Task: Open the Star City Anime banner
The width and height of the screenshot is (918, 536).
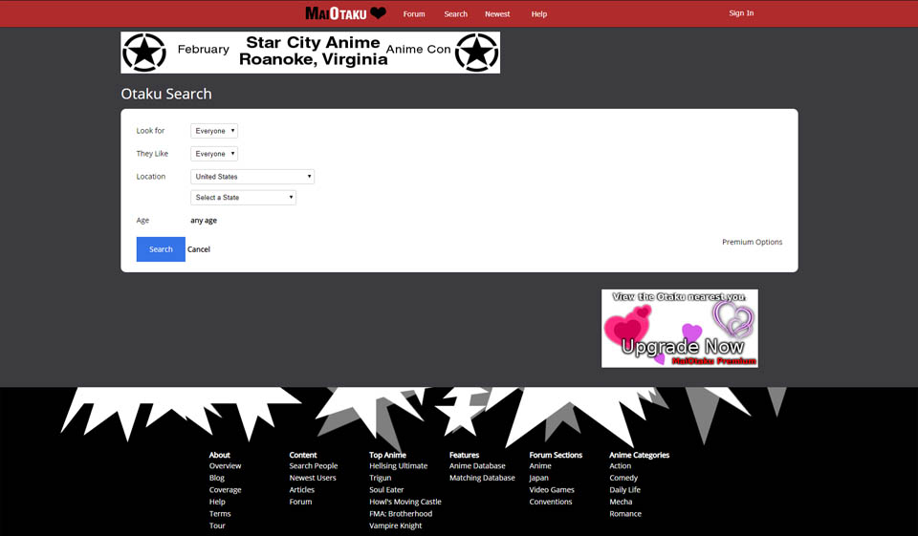Action: tap(314, 52)
